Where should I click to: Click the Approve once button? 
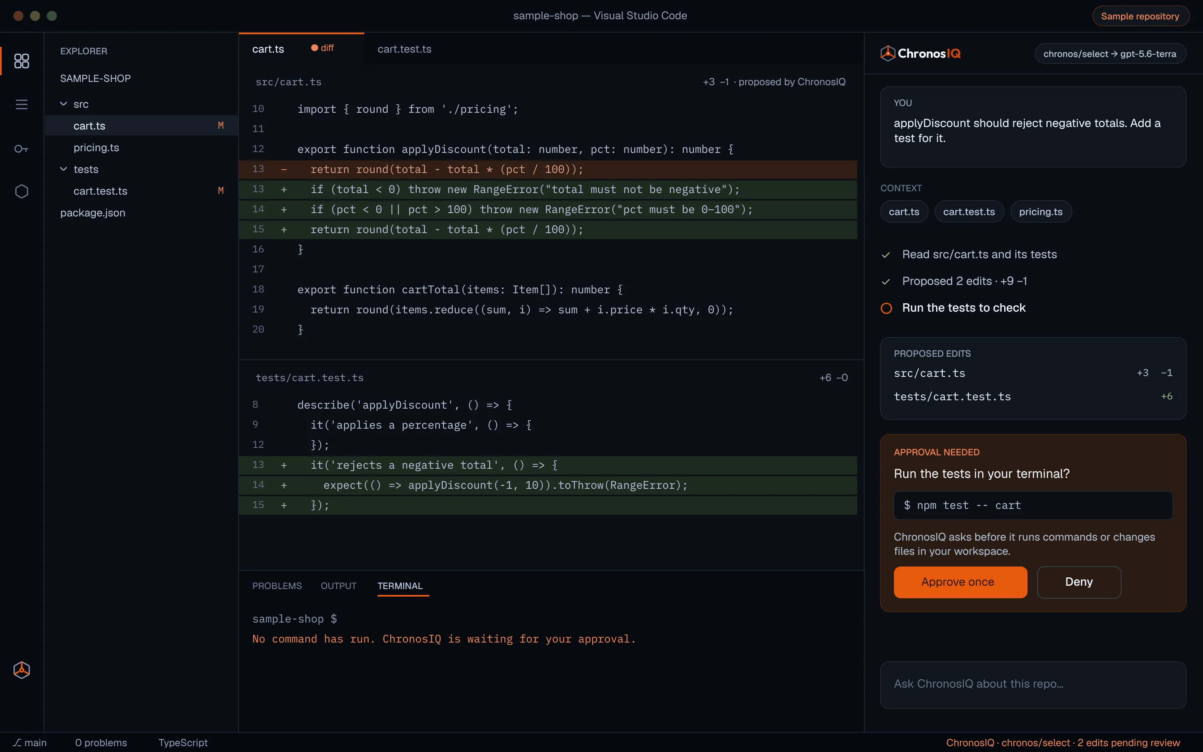coord(960,582)
